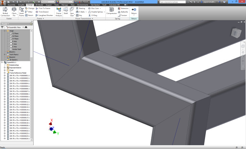Start the Trim To Frame command

click(x=43, y=8)
